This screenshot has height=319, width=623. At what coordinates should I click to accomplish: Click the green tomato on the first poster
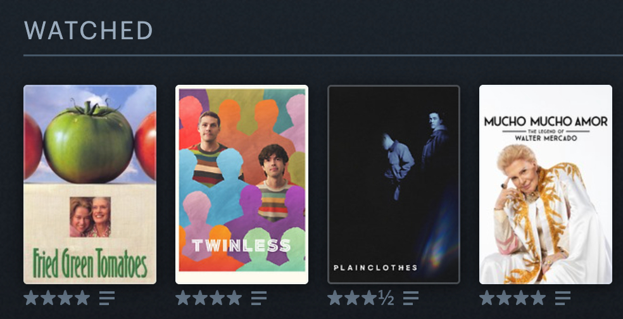coord(89,142)
